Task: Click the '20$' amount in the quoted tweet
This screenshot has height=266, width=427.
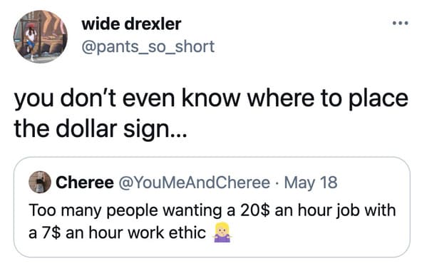Action: 255,210
